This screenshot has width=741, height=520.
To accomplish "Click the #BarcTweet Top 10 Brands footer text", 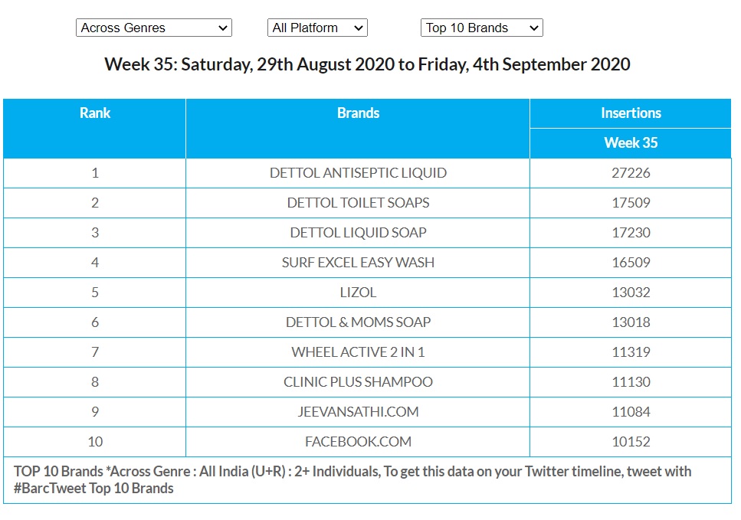I will click(x=93, y=489).
